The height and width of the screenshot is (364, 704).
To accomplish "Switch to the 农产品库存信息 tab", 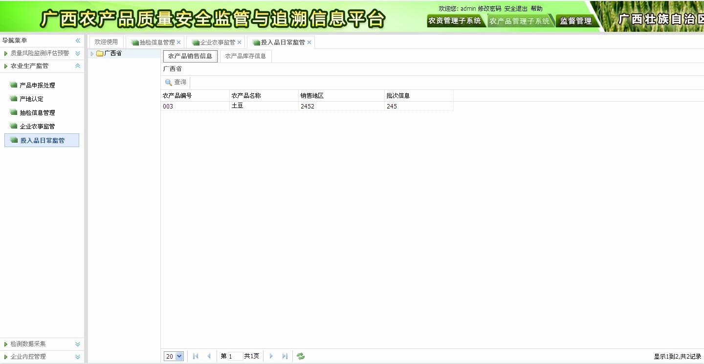I will (x=245, y=56).
